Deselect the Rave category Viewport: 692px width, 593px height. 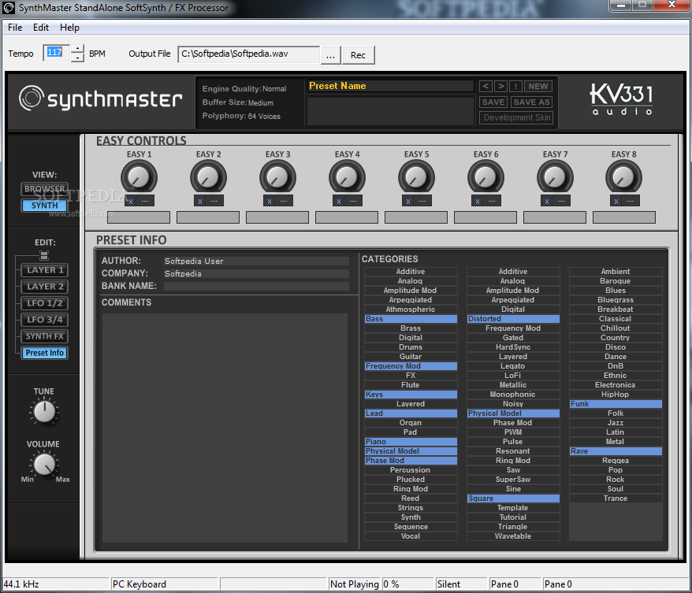(x=616, y=451)
